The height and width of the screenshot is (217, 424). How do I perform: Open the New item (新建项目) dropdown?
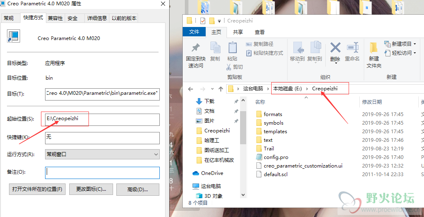point(400,44)
